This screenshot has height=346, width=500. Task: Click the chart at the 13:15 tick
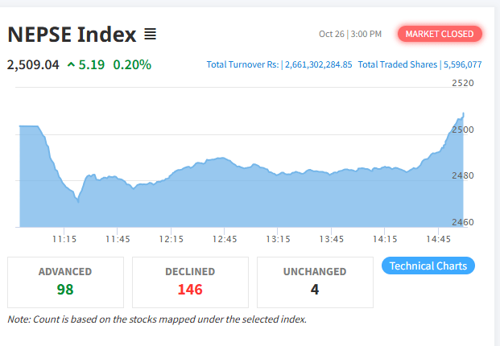(x=278, y=239)
